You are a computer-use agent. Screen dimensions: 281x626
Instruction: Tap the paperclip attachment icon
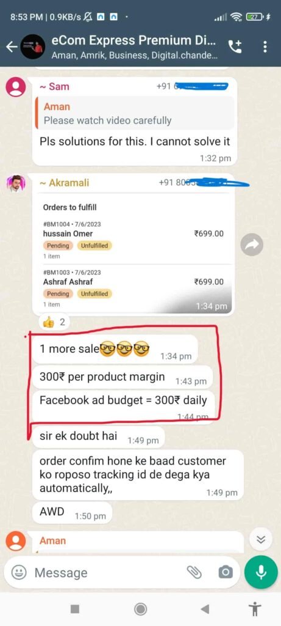click(x=194, y=572)
